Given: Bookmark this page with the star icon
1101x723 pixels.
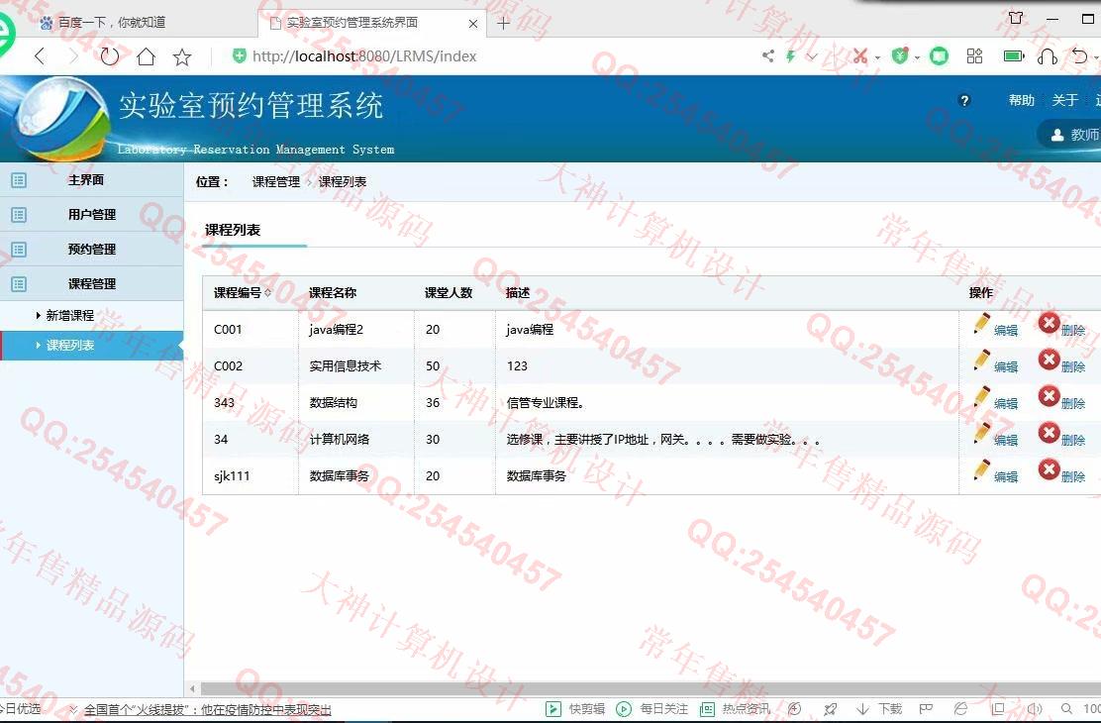Looking at the screenshot, I should point(182,56).
